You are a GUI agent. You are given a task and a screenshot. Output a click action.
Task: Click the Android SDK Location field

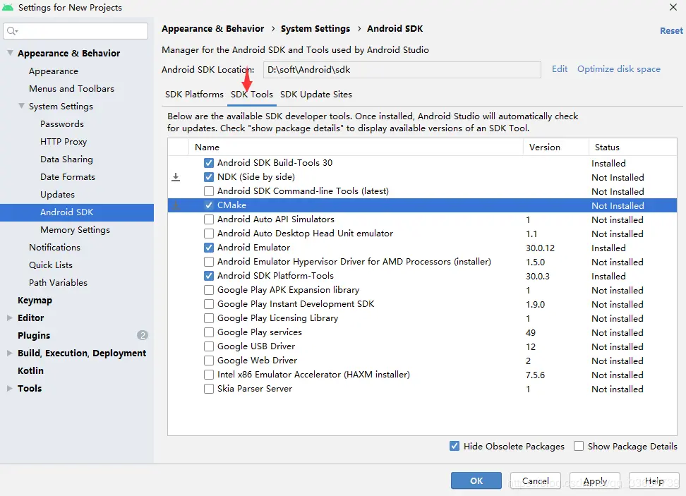pos(402,70)
